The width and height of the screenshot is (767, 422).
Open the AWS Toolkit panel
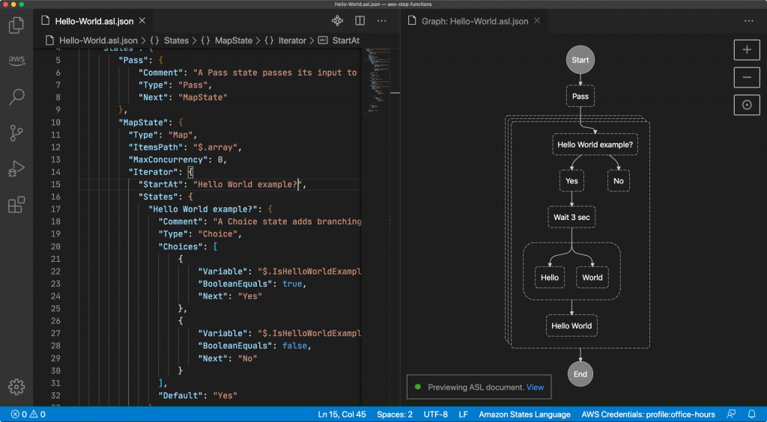16,61
